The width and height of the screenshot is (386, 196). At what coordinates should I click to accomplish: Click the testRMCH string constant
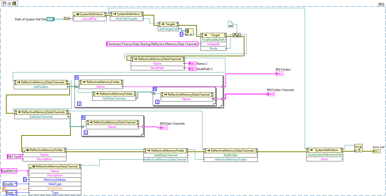[9, 171]
